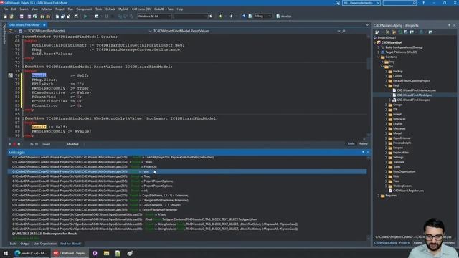Collapse the Find folder in Projects tree
The height and width of the screenshot is (258, 459).
387,86
